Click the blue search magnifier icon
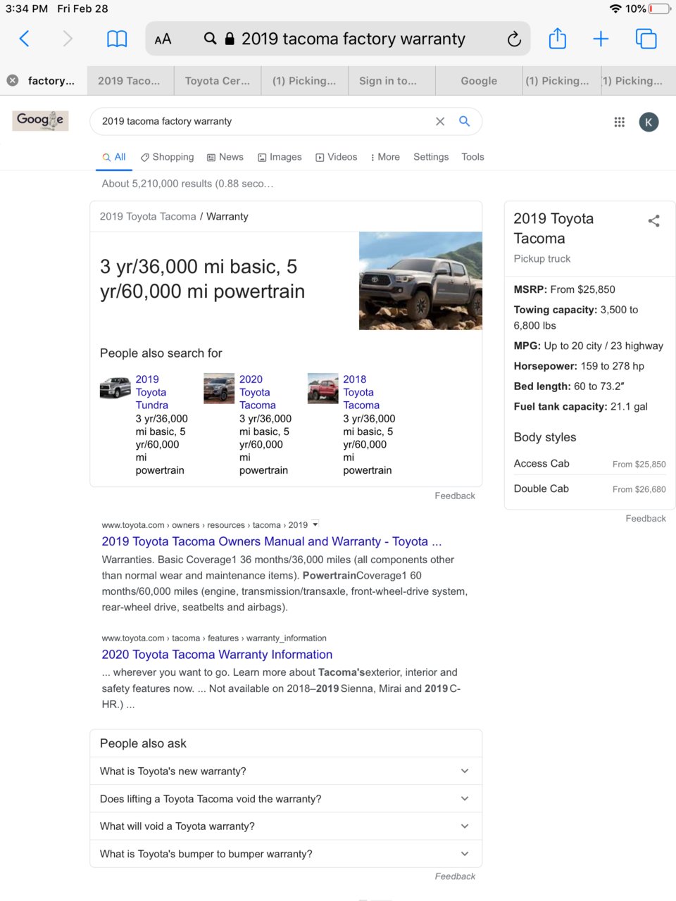676x901 pixels. pyautogui.click(x=465, y=121)
